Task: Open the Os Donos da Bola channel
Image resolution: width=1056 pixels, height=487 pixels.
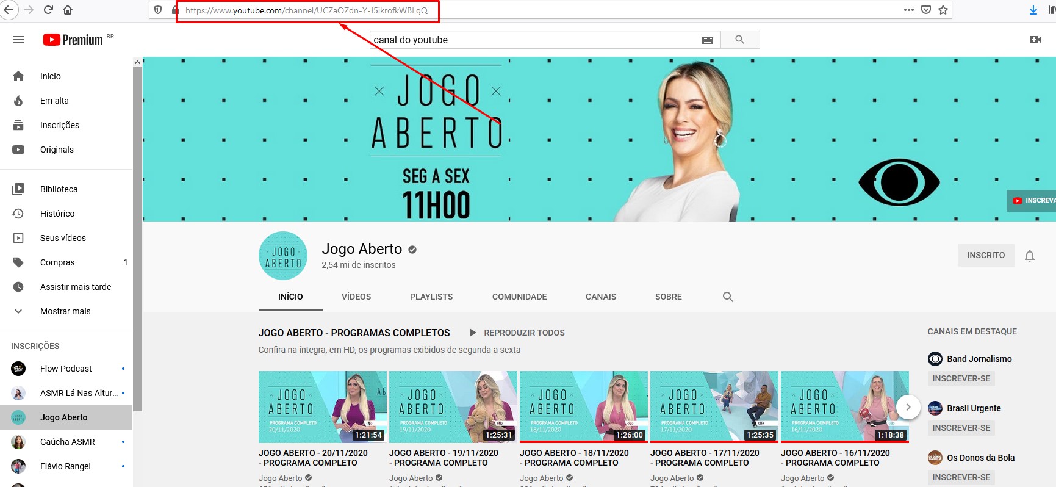Action: pos(971,458)
